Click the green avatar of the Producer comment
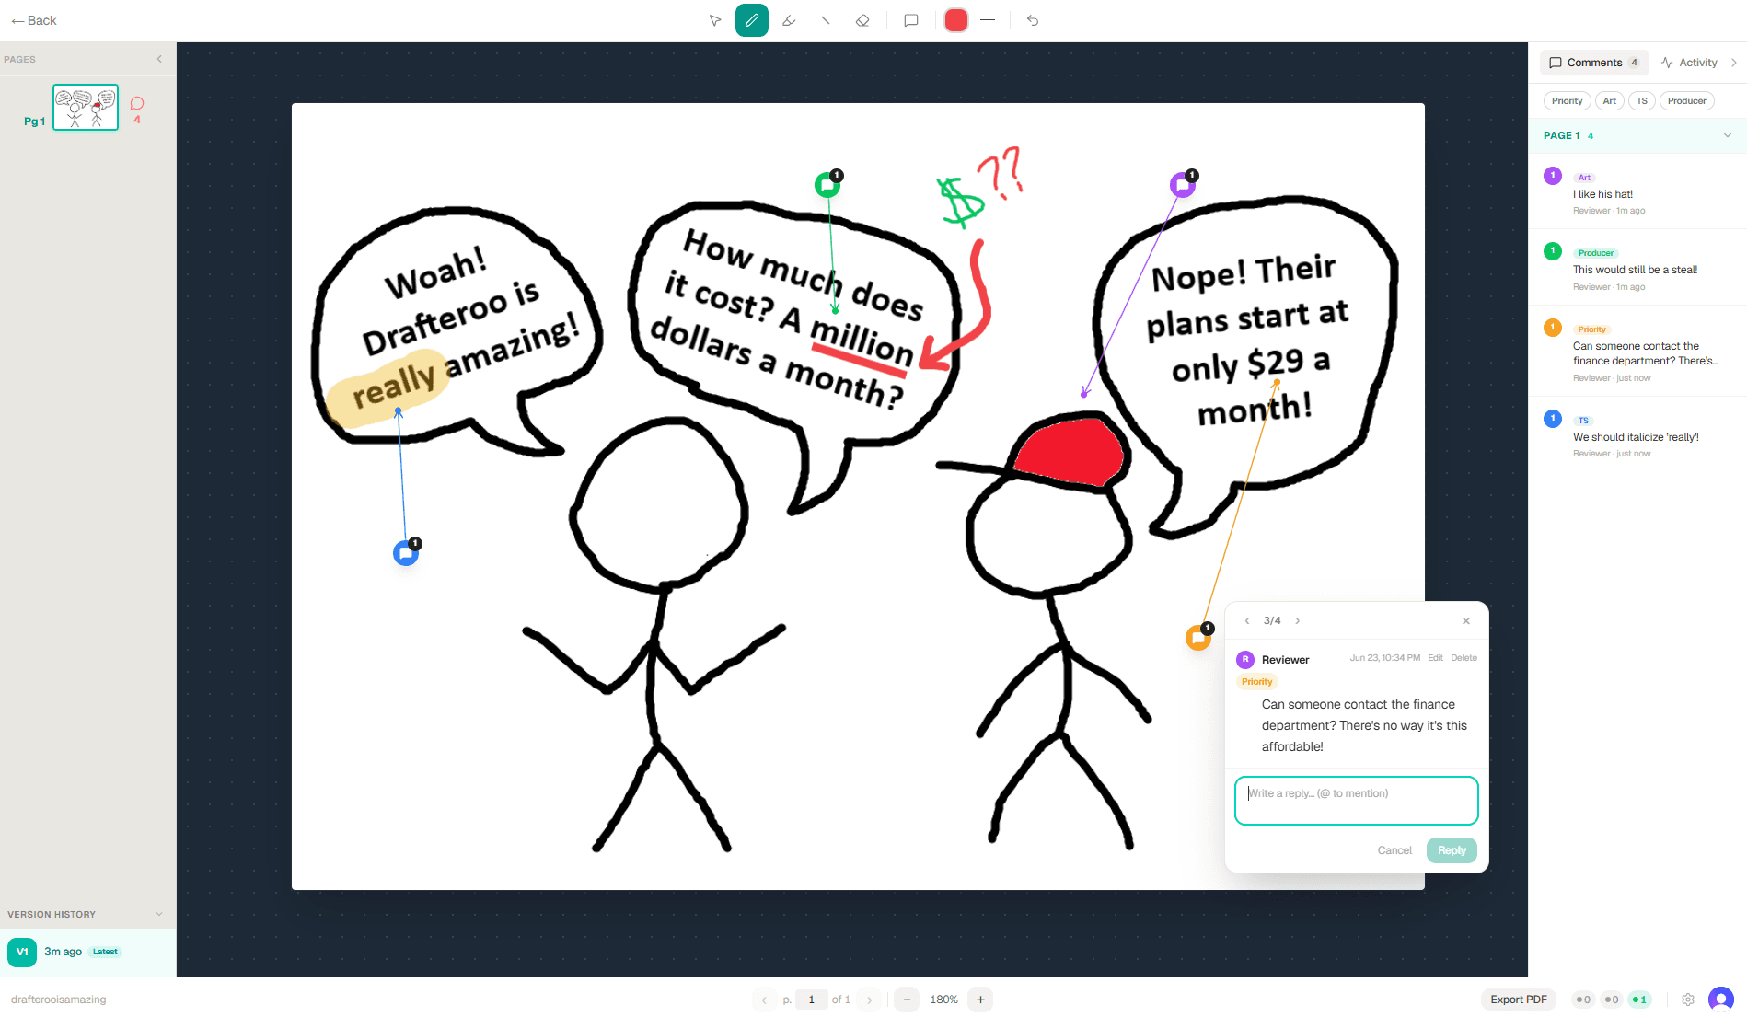 pyautogui.click(x=1553, y=251)
